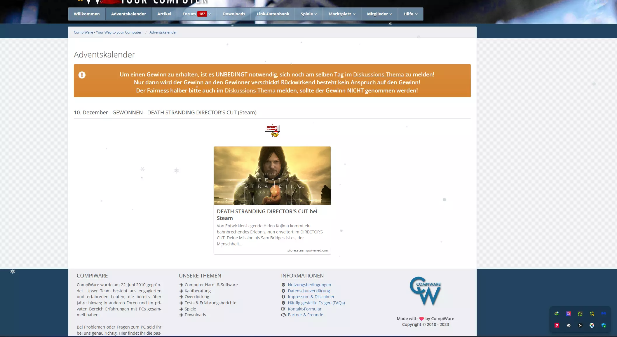Click the Made with heart by CompiWare text

pyautogui.click(x=426, y=319)
